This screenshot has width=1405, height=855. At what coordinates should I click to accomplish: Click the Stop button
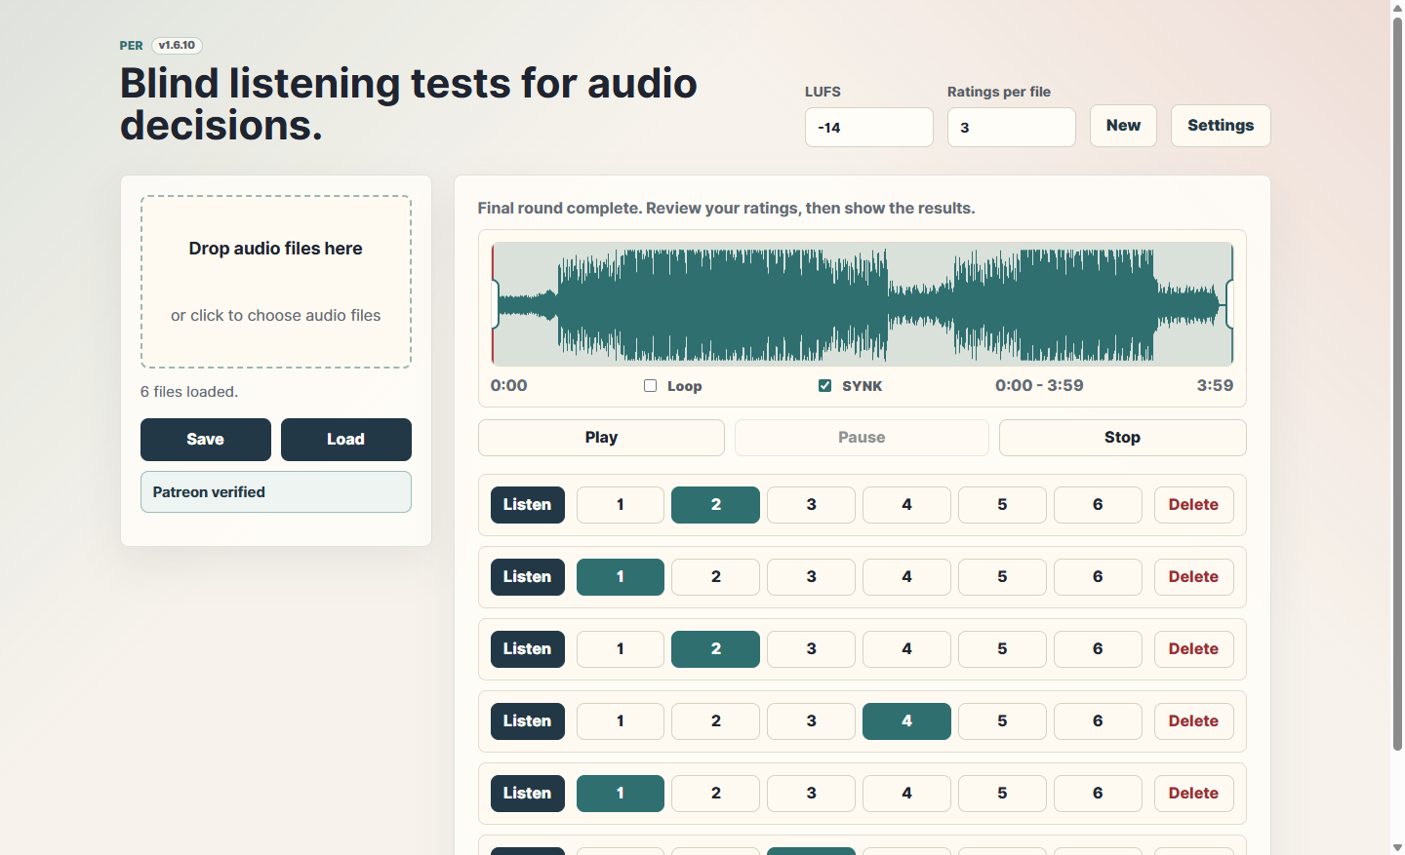pyautogui.click(x=1122, y=438)
